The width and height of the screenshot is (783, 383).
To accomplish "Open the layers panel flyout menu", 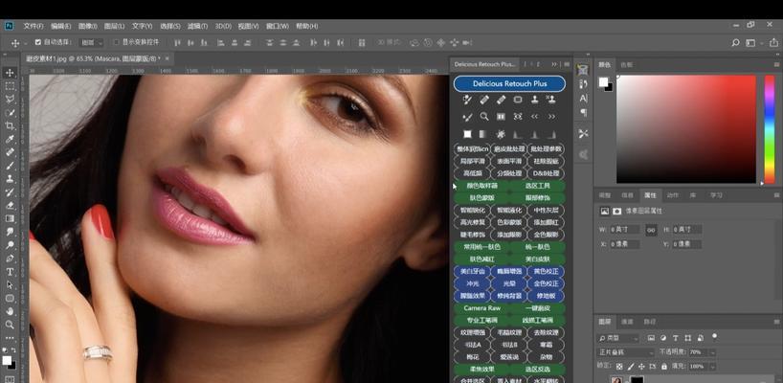I will pos(776,322).
